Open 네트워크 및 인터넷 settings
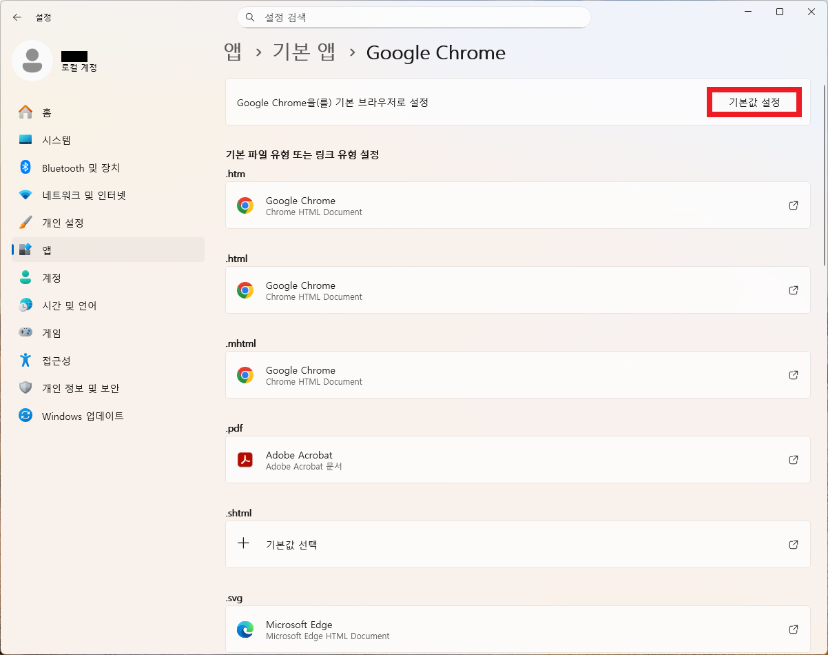 pos(108,195)
